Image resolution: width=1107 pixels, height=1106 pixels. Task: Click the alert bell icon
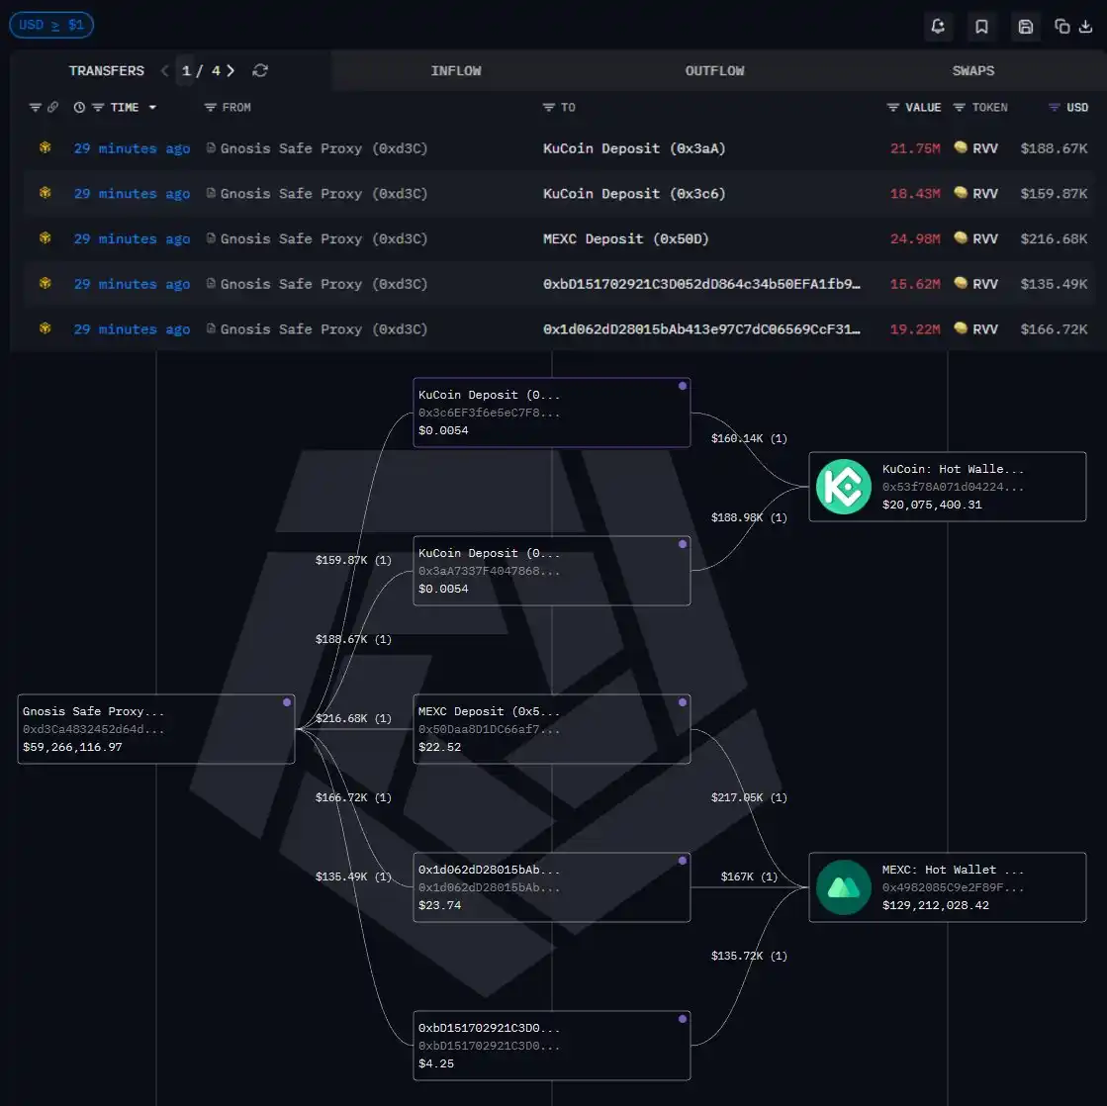(938, 27)
